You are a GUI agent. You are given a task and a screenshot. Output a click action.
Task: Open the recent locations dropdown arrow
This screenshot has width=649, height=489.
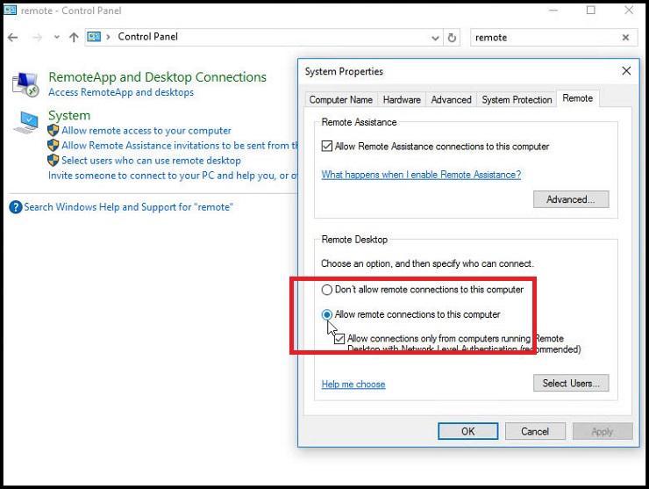tap(56, 37)
